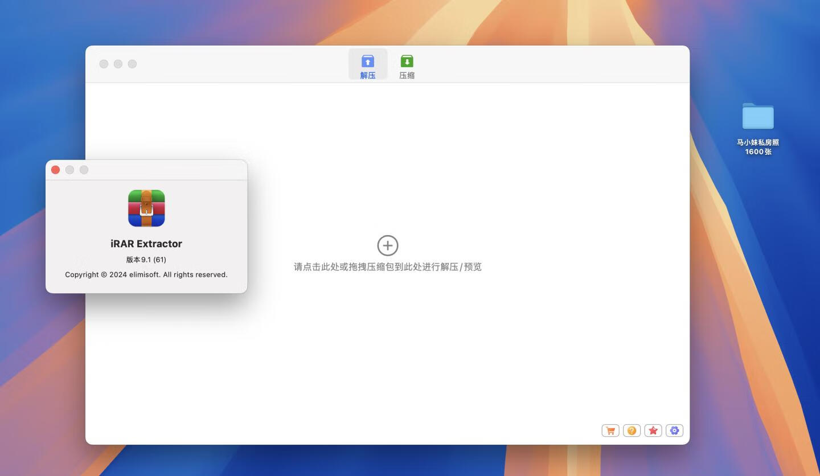Click the plus circle to add archive
Viewport: 820px width, 476px height.
pos(388,245)
